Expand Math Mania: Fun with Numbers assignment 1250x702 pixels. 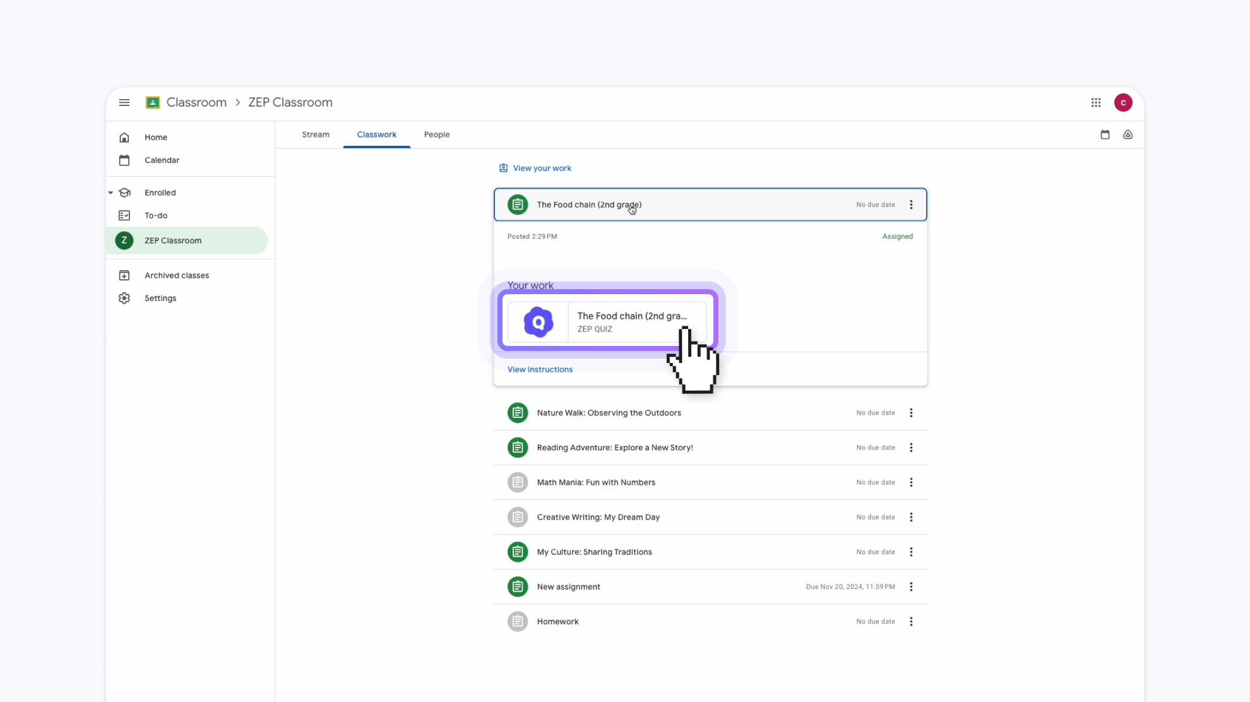pos(595,482)
